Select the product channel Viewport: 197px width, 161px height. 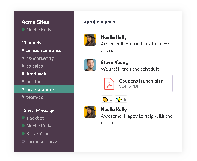tap(34, 82)
